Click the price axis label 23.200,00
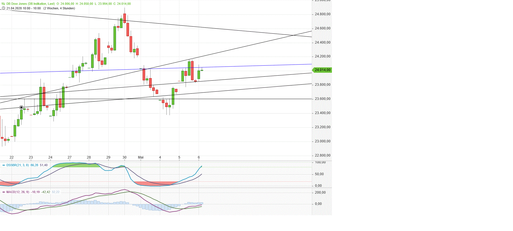513x231 pixels. [323, 127]
